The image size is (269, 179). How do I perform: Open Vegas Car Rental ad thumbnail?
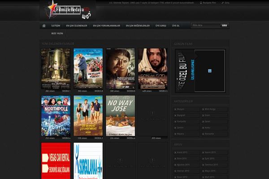56,161
